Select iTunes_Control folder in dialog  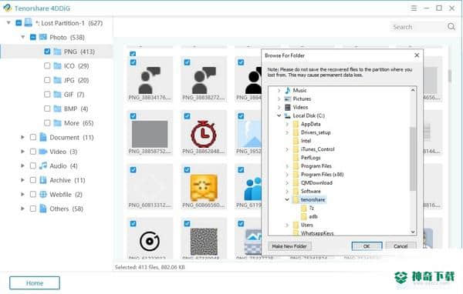point(317,149)
